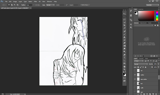
Task: Open the Filter menu
Action: 35,1
